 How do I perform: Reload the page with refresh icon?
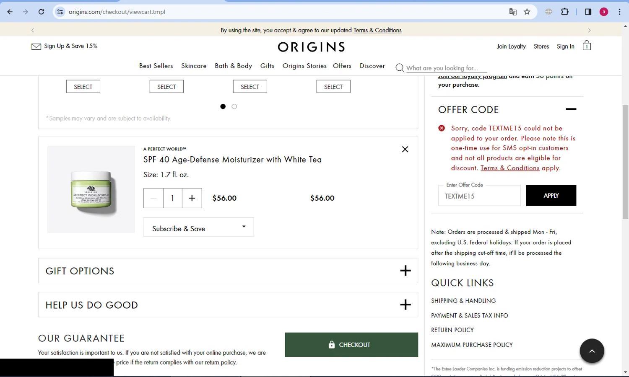pos(41,12)
